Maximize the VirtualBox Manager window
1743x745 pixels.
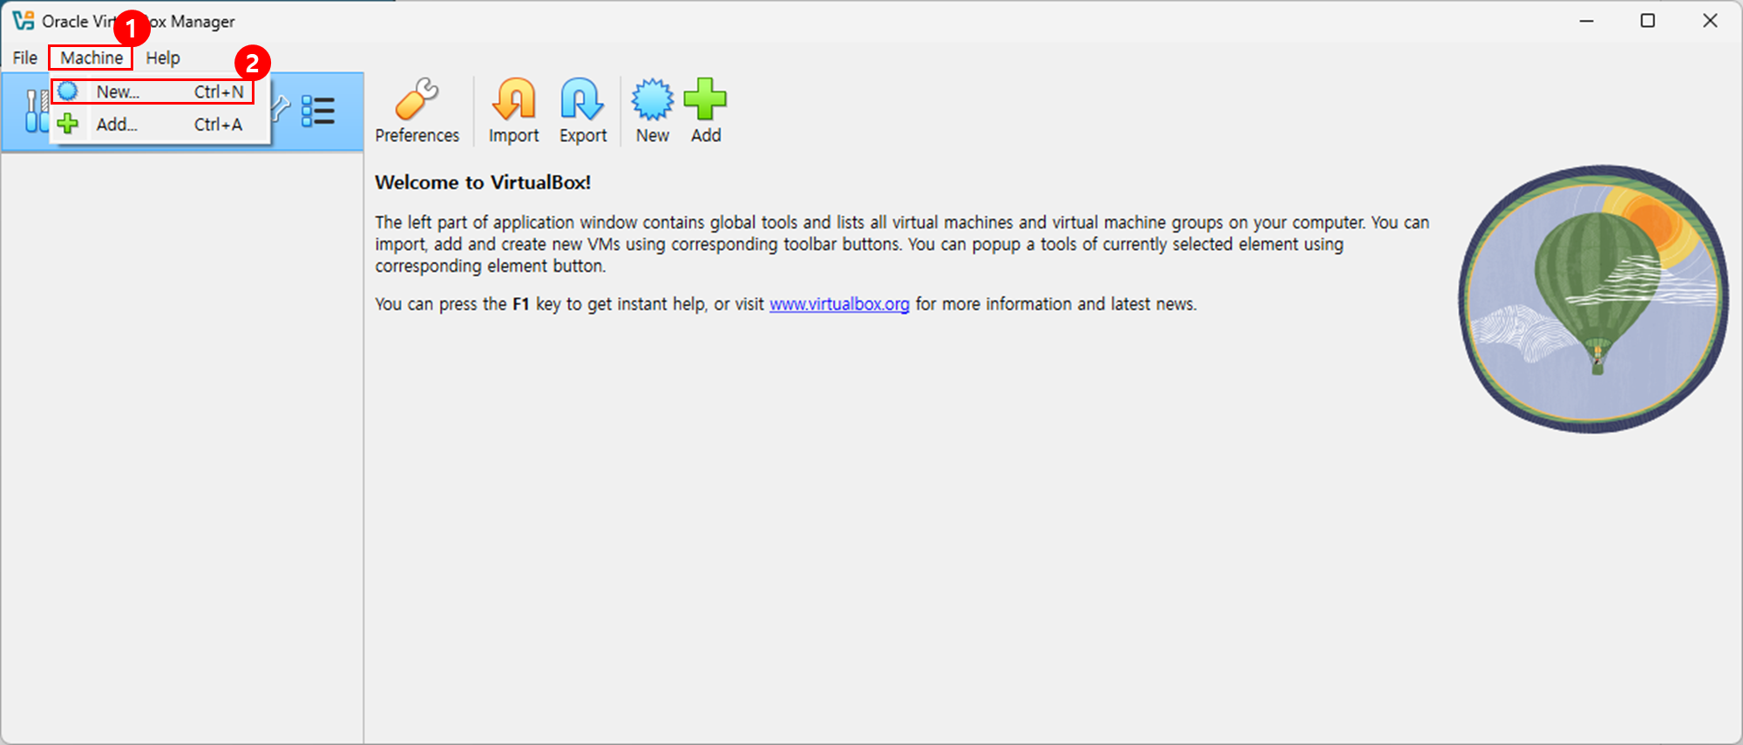click(1647, 21)
